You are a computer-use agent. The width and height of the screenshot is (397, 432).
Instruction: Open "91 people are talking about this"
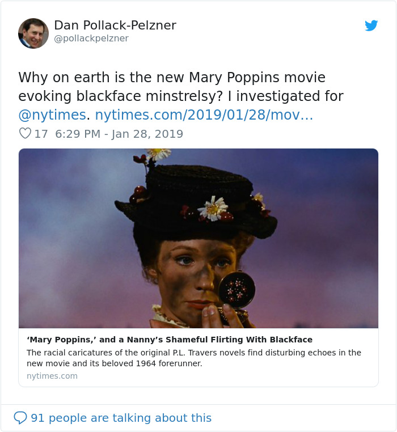click(x=121, y=418)
